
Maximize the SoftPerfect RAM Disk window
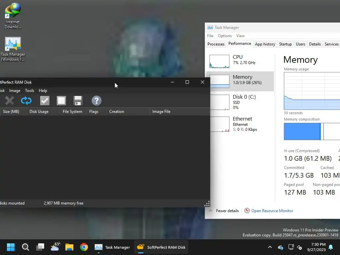coord(187,82)
